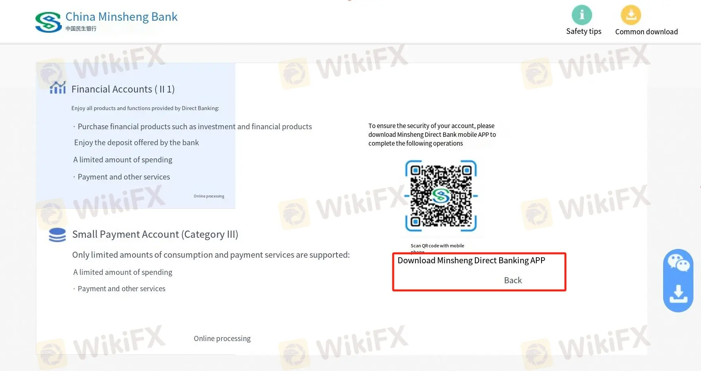This screenshot has width=701, height=371.
Task: Select the Financial Accounts bar chart icon
Action: [x=57, y=88]
